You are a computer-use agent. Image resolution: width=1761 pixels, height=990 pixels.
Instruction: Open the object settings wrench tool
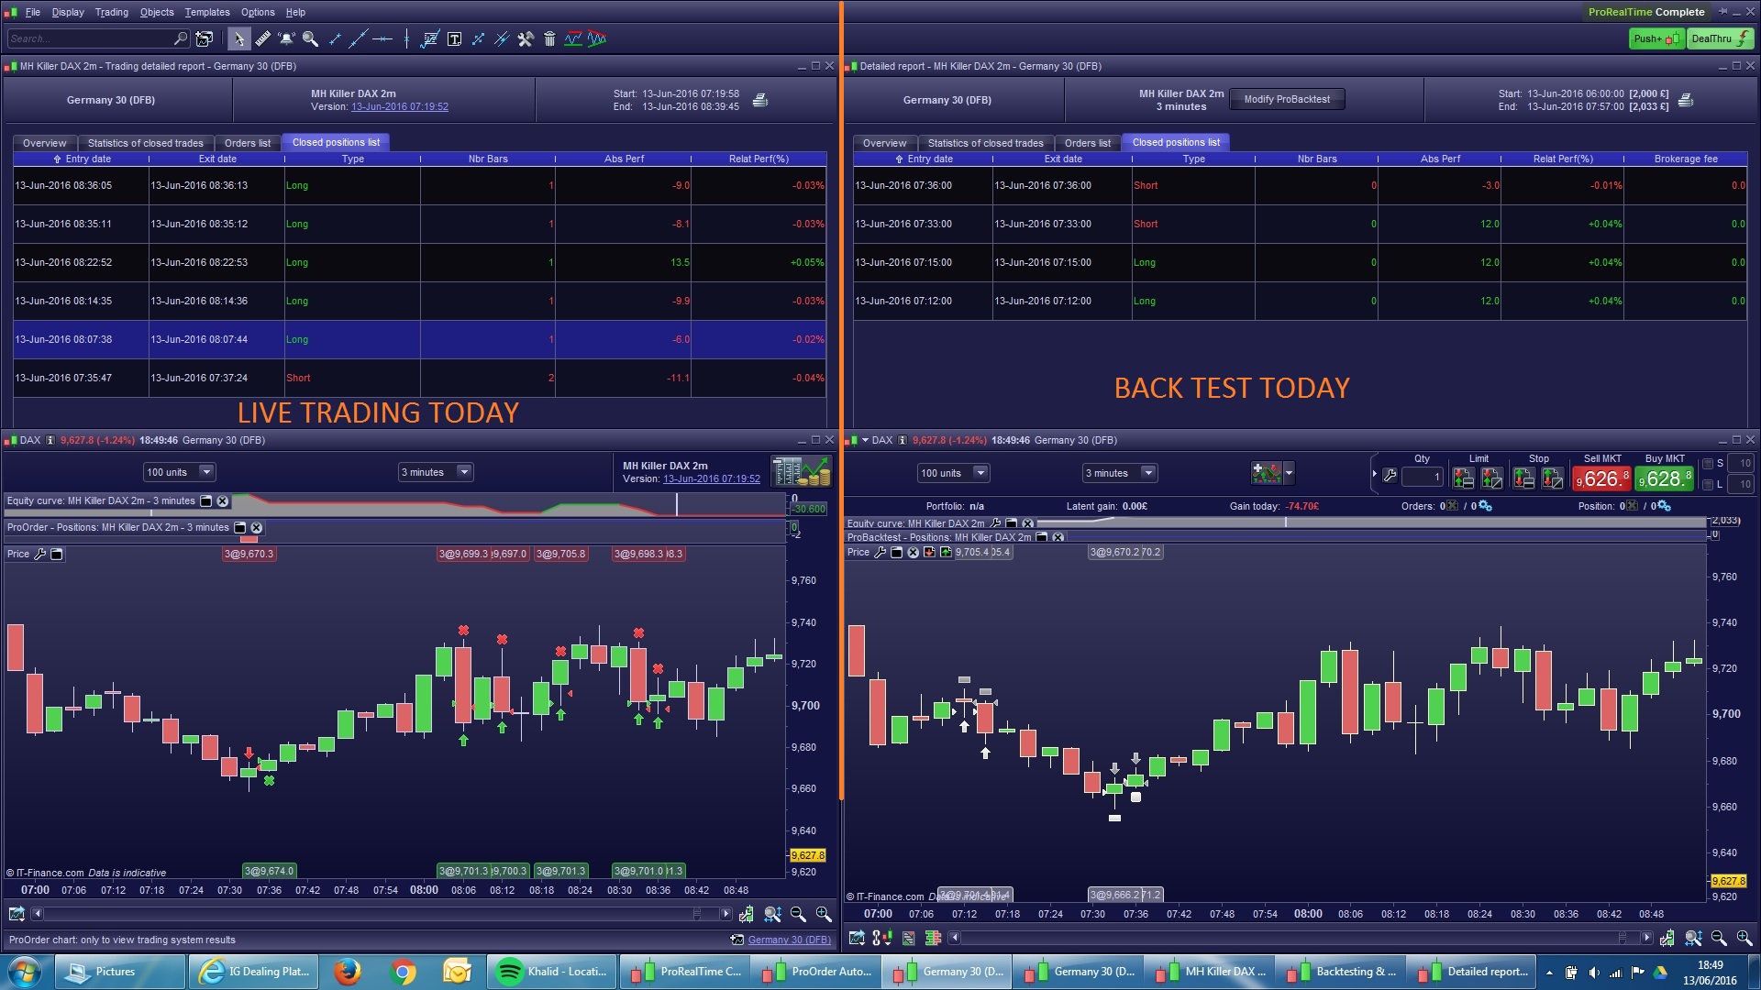(526, 38)
